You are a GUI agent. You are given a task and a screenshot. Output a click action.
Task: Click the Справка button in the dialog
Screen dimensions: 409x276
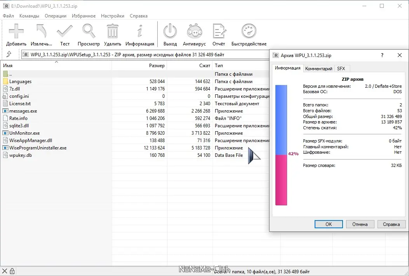click(391, 224)
